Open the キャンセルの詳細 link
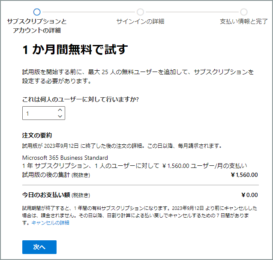Screen dimensions: 273x260 point(50,223)
